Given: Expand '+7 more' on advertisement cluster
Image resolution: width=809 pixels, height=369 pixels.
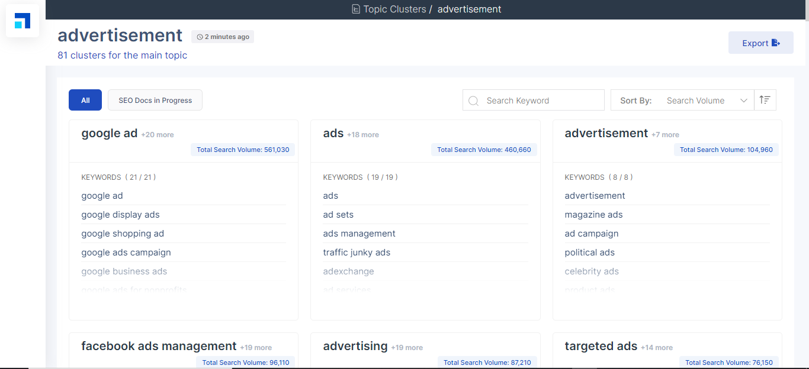Looking at the screenshot, I should point(665,135).
